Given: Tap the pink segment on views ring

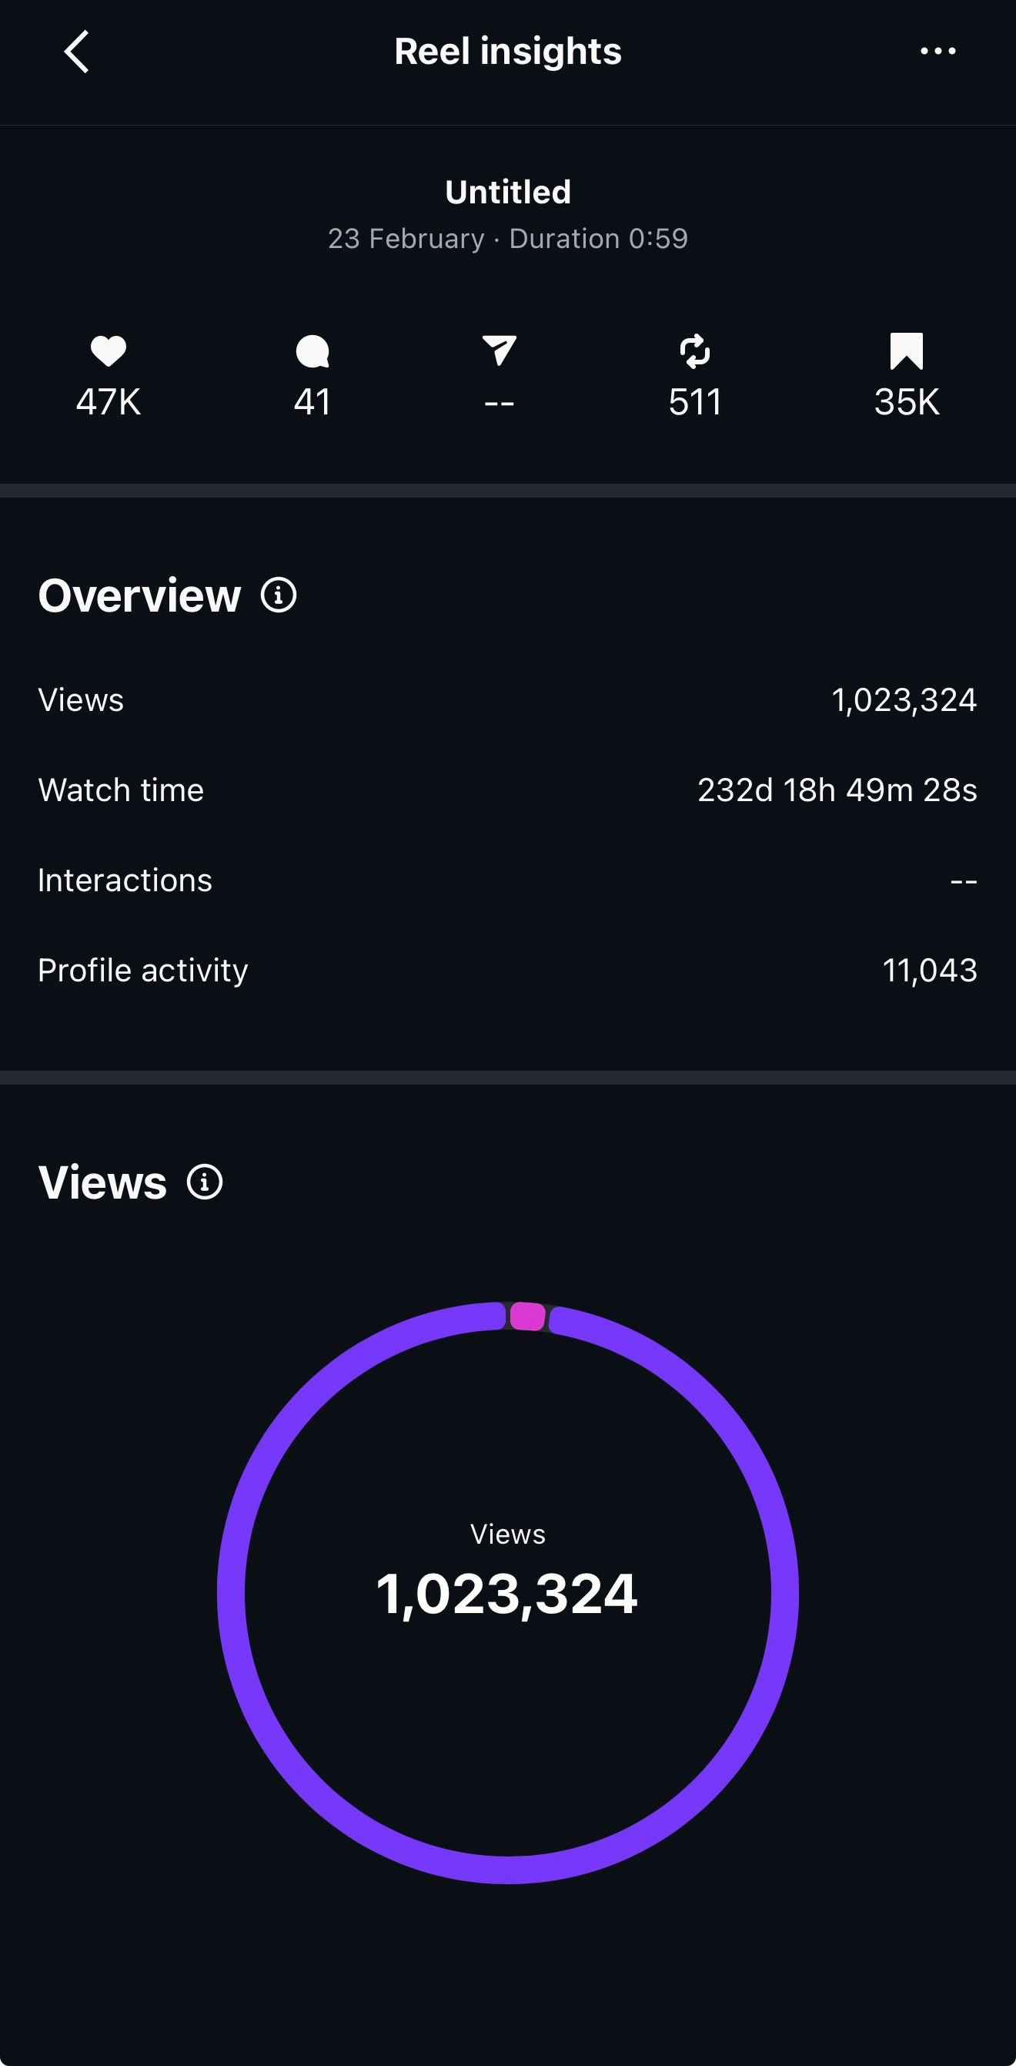Looking at the screenshot, I should pyautogui.click(x=527, y=1316).
